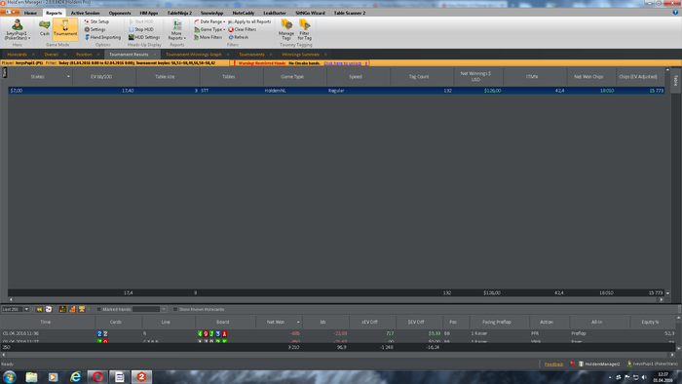Open HUD Settings
This screenshot has width=682, height=384.
[x=144, y=37]
